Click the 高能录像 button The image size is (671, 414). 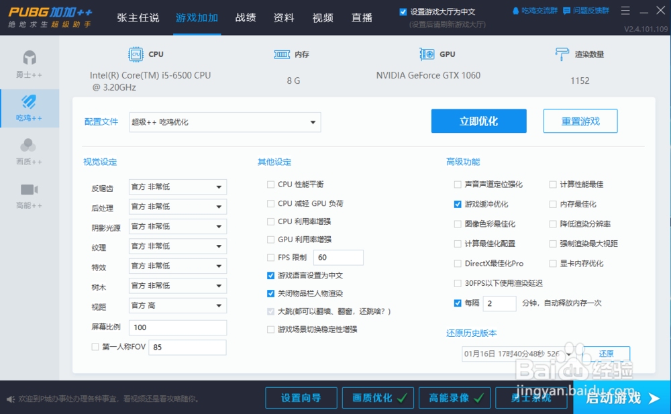[x=454, y=398]
